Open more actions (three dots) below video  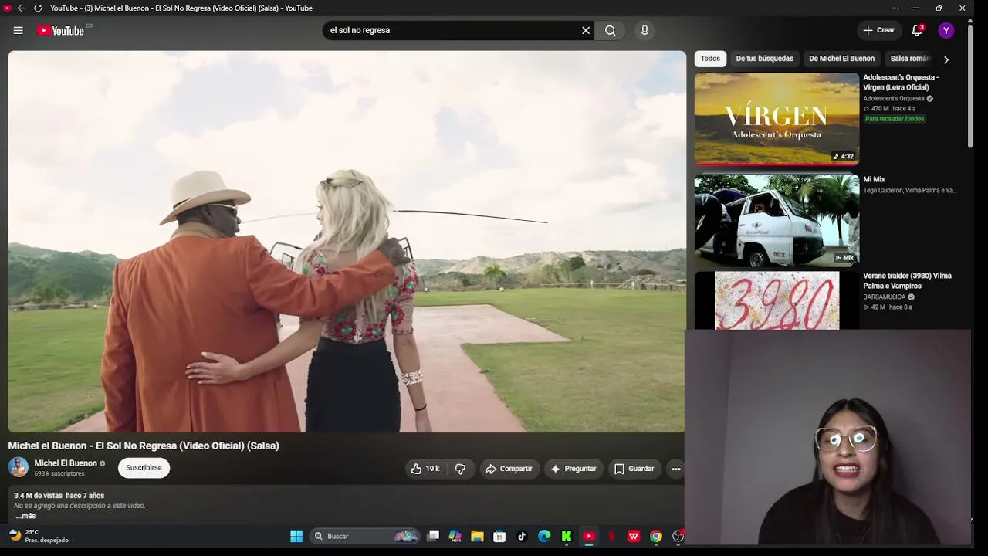pos(676,469)
